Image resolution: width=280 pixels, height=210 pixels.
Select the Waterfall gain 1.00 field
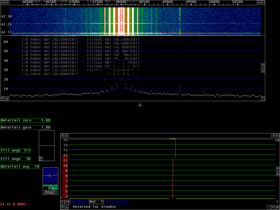point(25,127)
